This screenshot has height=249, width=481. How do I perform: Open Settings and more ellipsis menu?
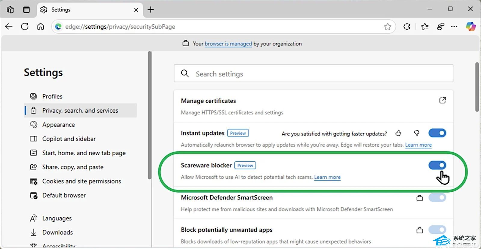tap(454, 26)
